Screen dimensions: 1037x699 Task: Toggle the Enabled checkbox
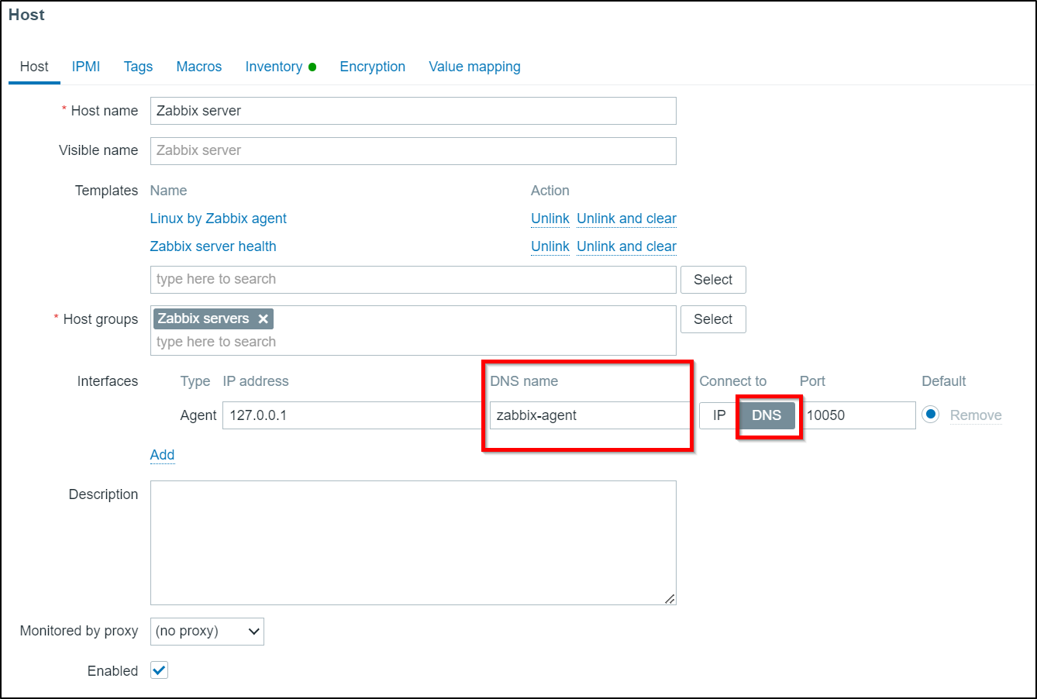(x=159, y=670)
